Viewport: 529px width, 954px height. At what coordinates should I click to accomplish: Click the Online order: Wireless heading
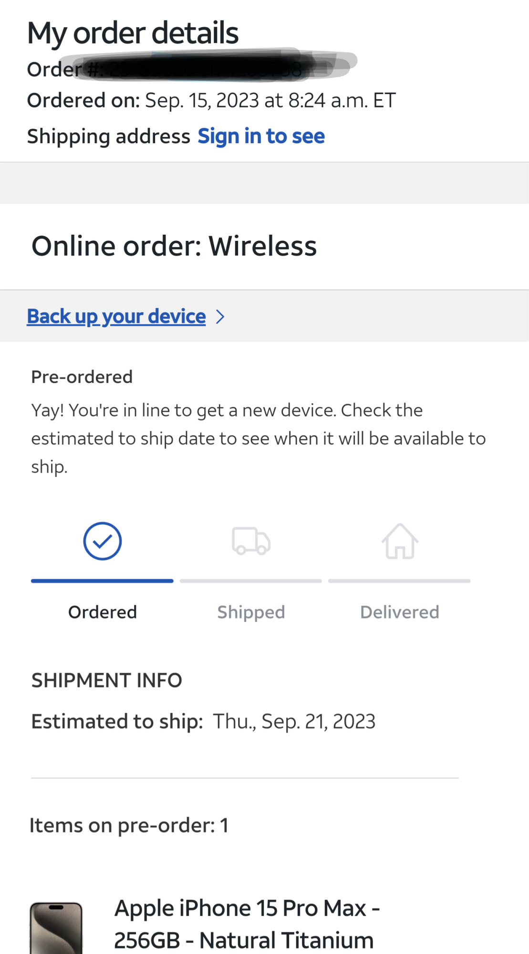[x=174, y=246]
